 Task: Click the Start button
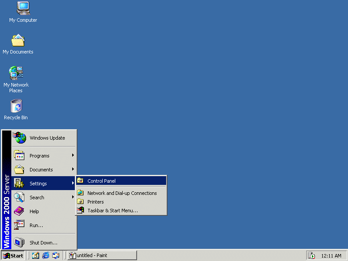coord(13,256)
